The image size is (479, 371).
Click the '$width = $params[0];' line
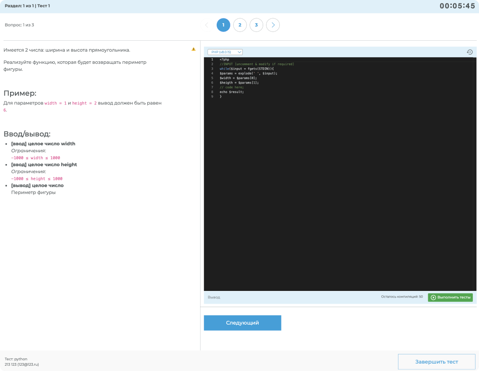click(x=238, y=78)
